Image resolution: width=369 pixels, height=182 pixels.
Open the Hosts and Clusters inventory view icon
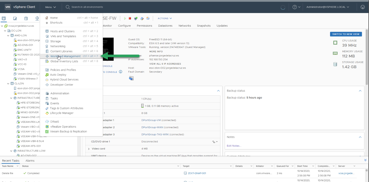(4, 18)
